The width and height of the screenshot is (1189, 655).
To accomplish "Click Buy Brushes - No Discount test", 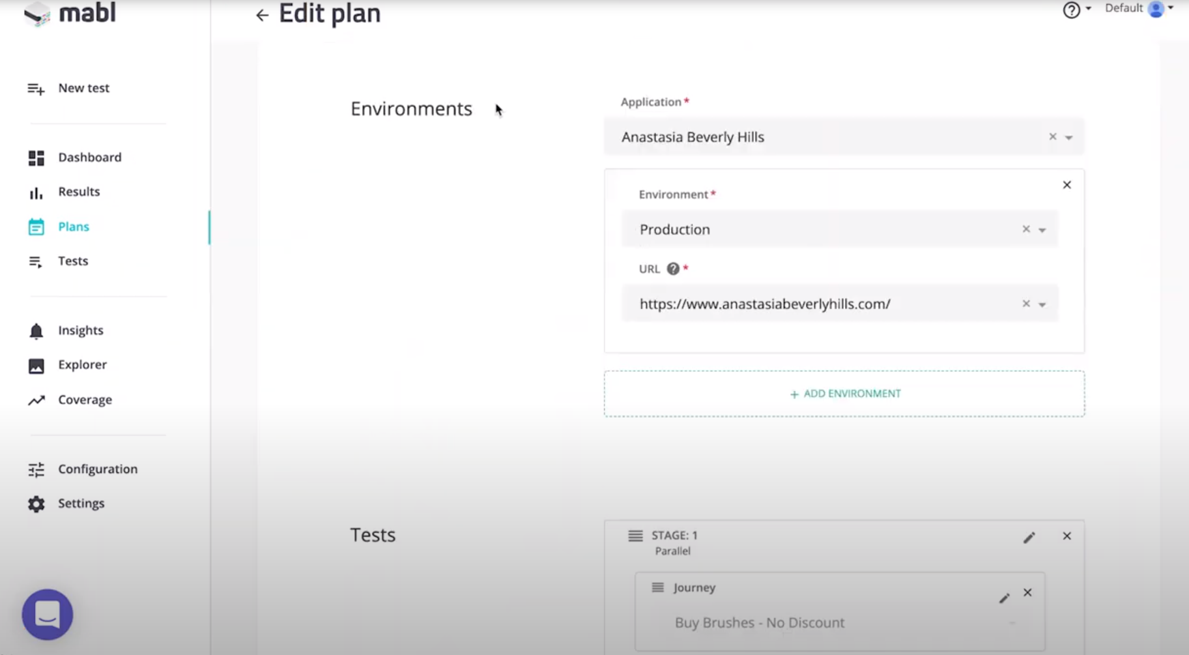I will click(760, 622).
